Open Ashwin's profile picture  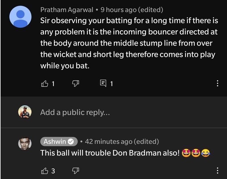[x=24, y=143]
